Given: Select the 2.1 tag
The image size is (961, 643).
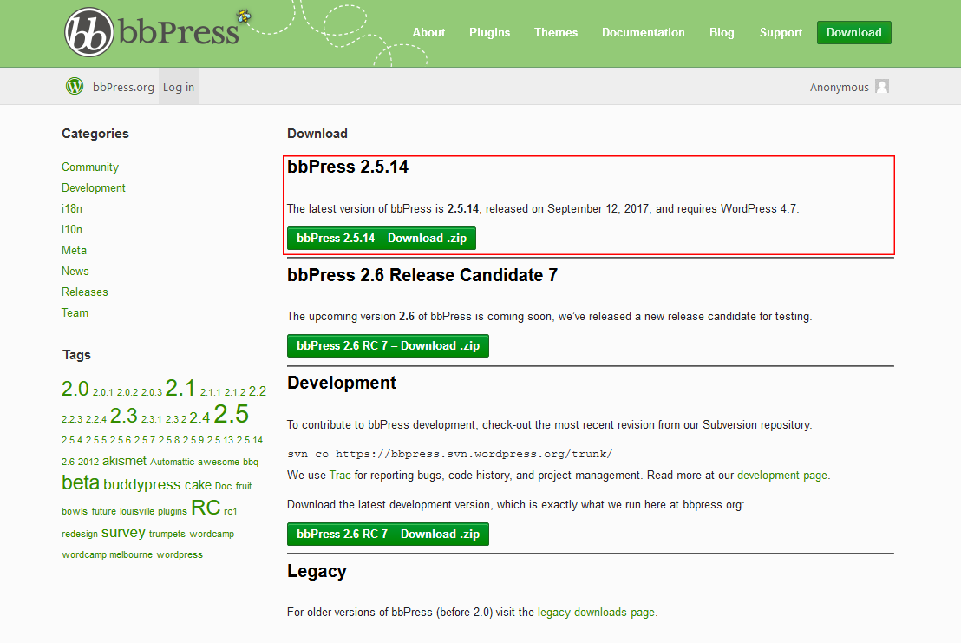Looking at the screenshot, I should [180, 387].
